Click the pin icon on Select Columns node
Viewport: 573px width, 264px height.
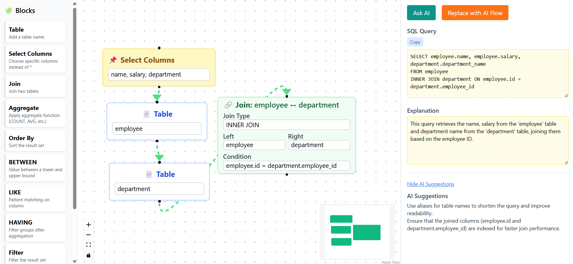[x=113, y=60]
